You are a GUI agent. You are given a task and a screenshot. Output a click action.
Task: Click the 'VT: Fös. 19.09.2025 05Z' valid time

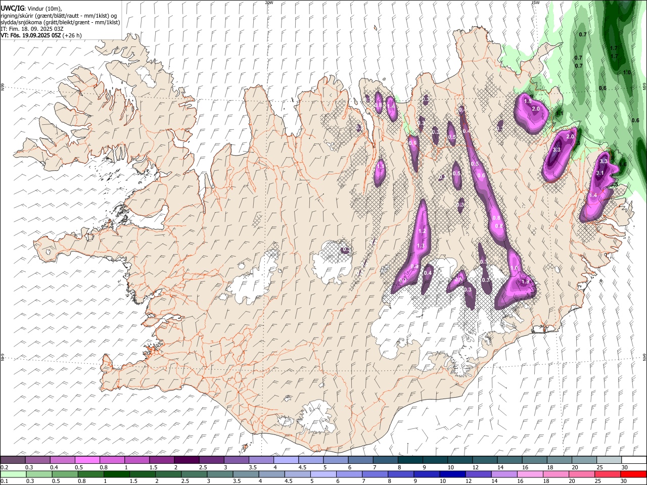click(x=30, y=35)
